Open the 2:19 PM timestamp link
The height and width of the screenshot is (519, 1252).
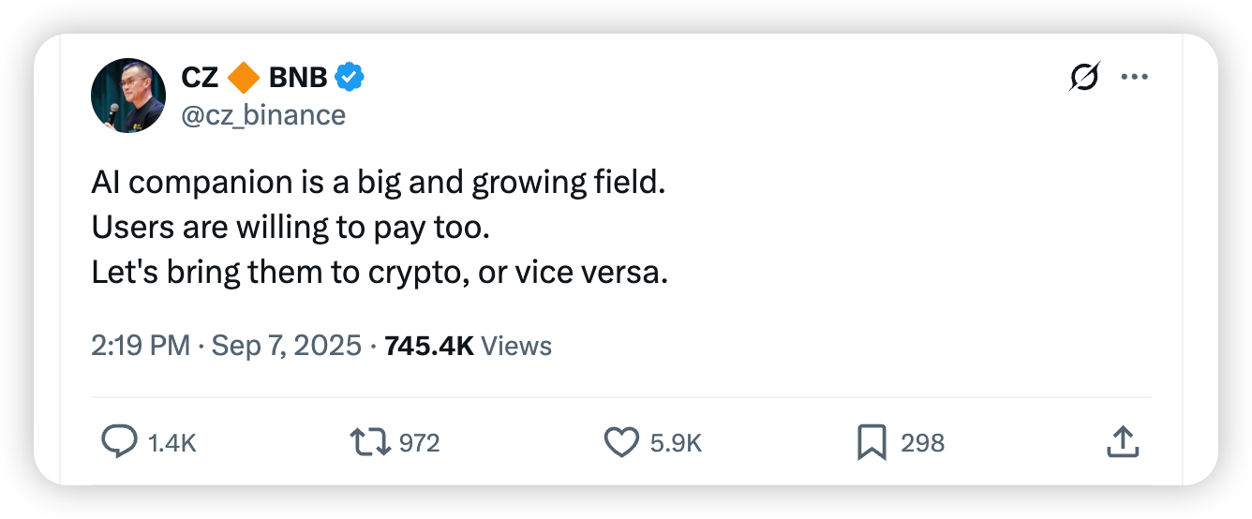[141, 346]
